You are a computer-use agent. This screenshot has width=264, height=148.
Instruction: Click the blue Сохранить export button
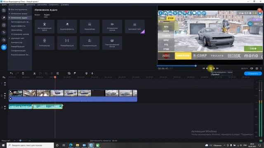click(253, 74)
